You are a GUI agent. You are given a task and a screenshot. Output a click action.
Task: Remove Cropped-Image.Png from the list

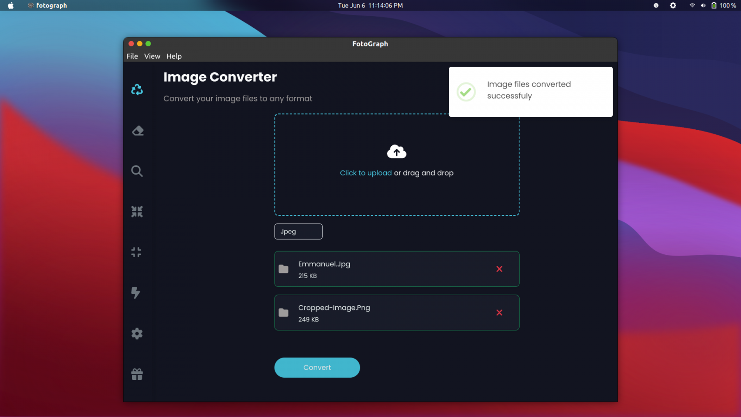coord(499,313)
